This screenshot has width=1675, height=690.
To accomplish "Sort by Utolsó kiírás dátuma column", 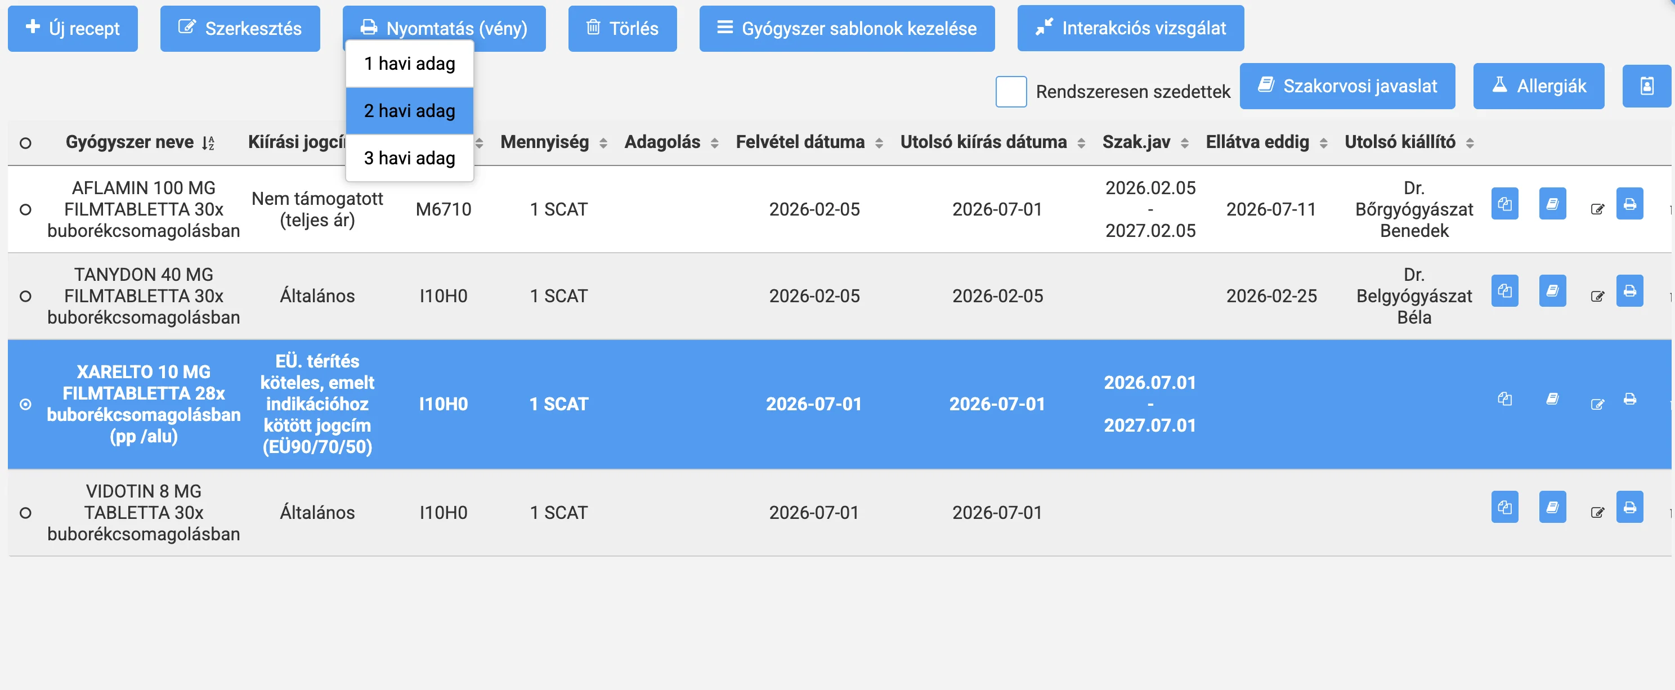I will pos(992,142).
